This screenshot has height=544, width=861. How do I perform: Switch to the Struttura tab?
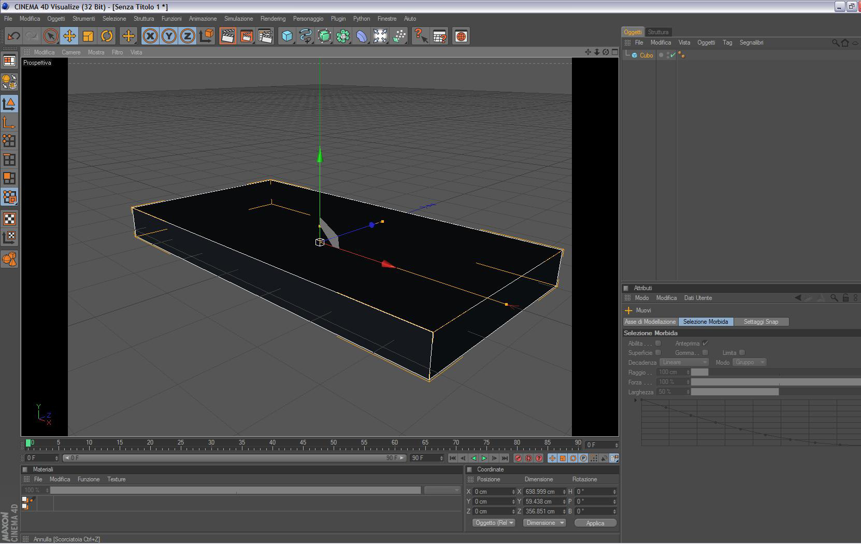658,32
